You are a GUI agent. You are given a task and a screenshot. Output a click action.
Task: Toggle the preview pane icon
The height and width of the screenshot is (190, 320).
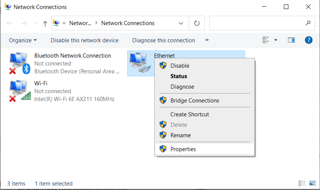[291, 40]
